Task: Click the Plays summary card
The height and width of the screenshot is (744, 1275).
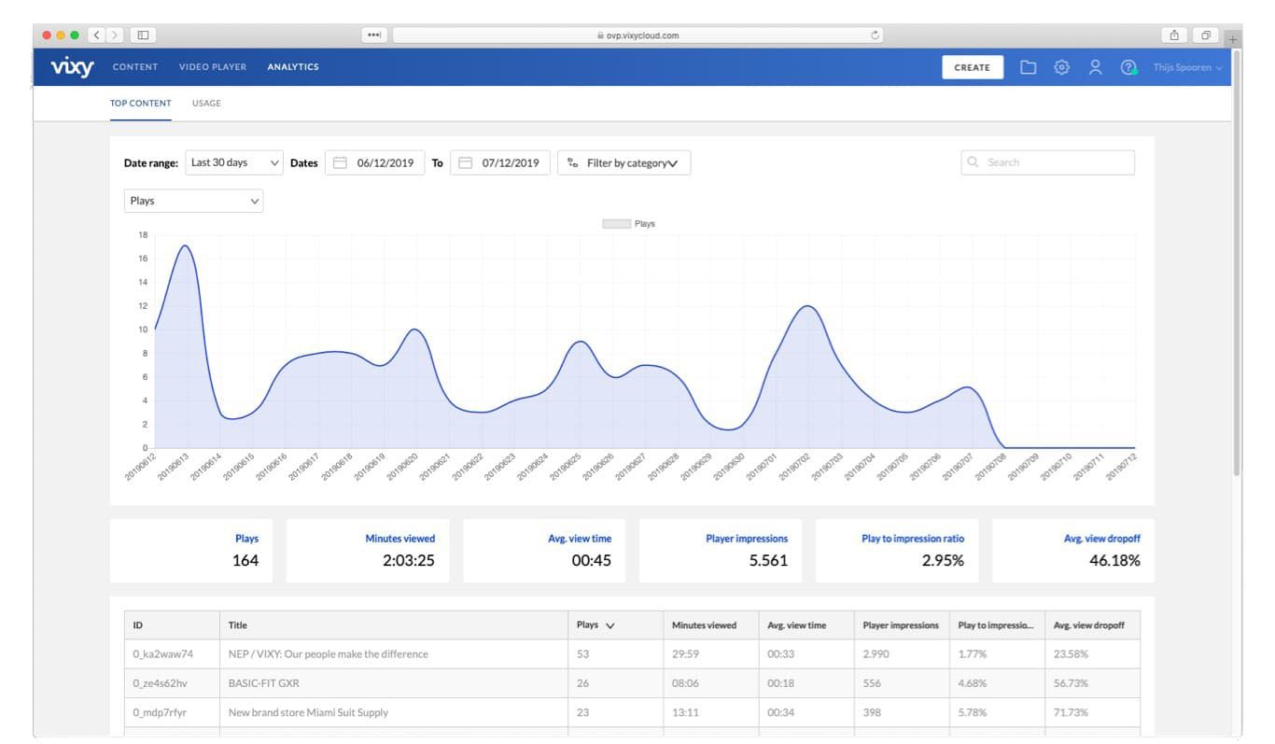Action: click(x=191, y=551)
